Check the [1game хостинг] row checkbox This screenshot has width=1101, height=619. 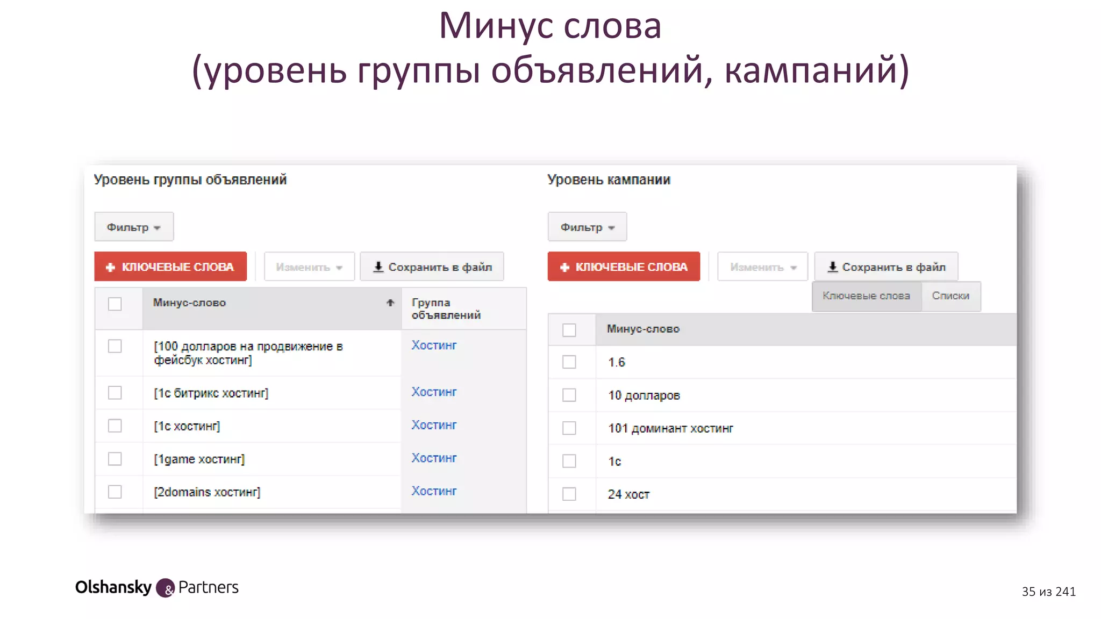[x=115, y=459]
